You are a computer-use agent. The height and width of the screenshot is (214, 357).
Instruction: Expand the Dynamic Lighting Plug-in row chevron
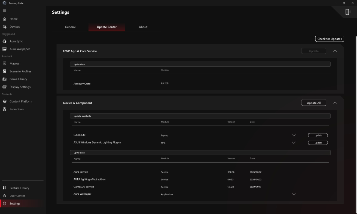[294, 143]
